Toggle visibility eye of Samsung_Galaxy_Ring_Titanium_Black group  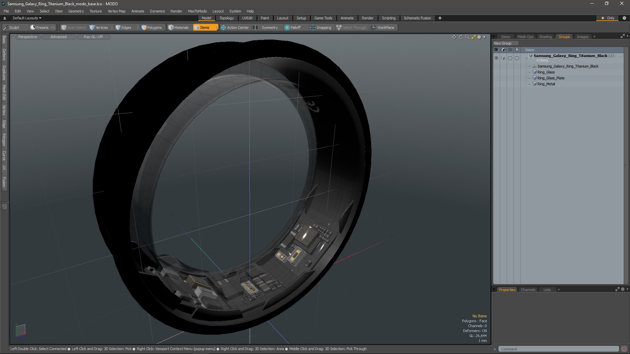[496, 58]
